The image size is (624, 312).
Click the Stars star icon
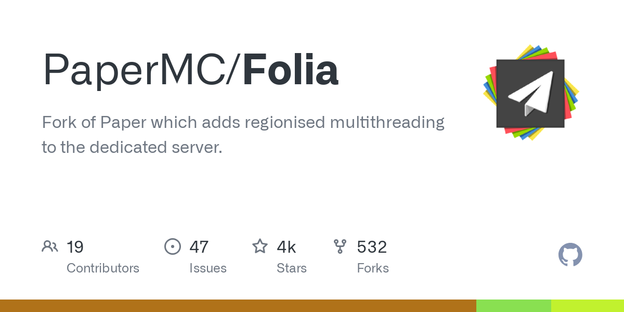tap(259, 246)
